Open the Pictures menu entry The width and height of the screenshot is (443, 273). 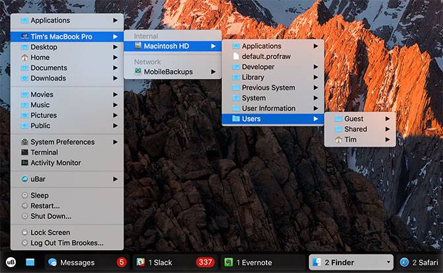[x=67, y=116]
